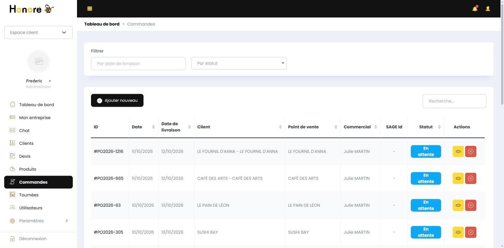Click En attente status of #PO2026-305
The height and width of the screenshot is (248, 504).
(426, 232)
